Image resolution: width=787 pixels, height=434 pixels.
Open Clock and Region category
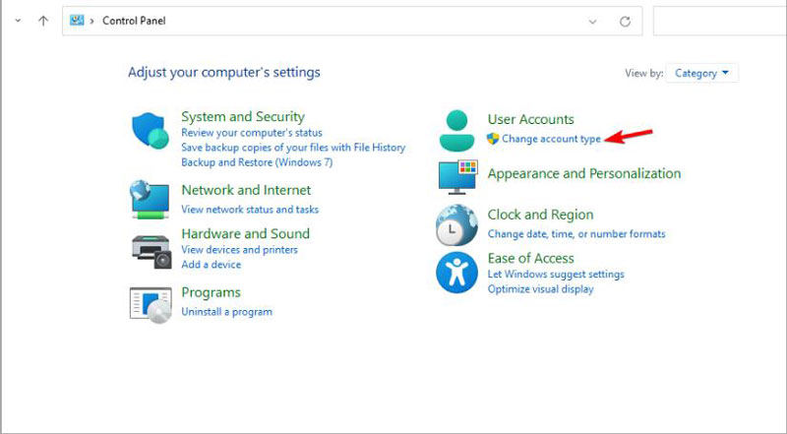click(540, 215)
